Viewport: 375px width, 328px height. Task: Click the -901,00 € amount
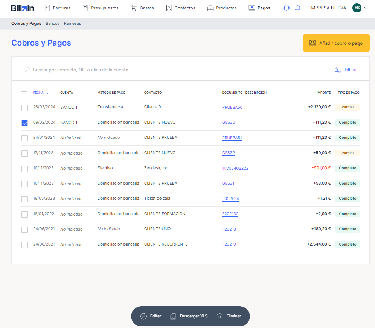(x=321, y=168)
